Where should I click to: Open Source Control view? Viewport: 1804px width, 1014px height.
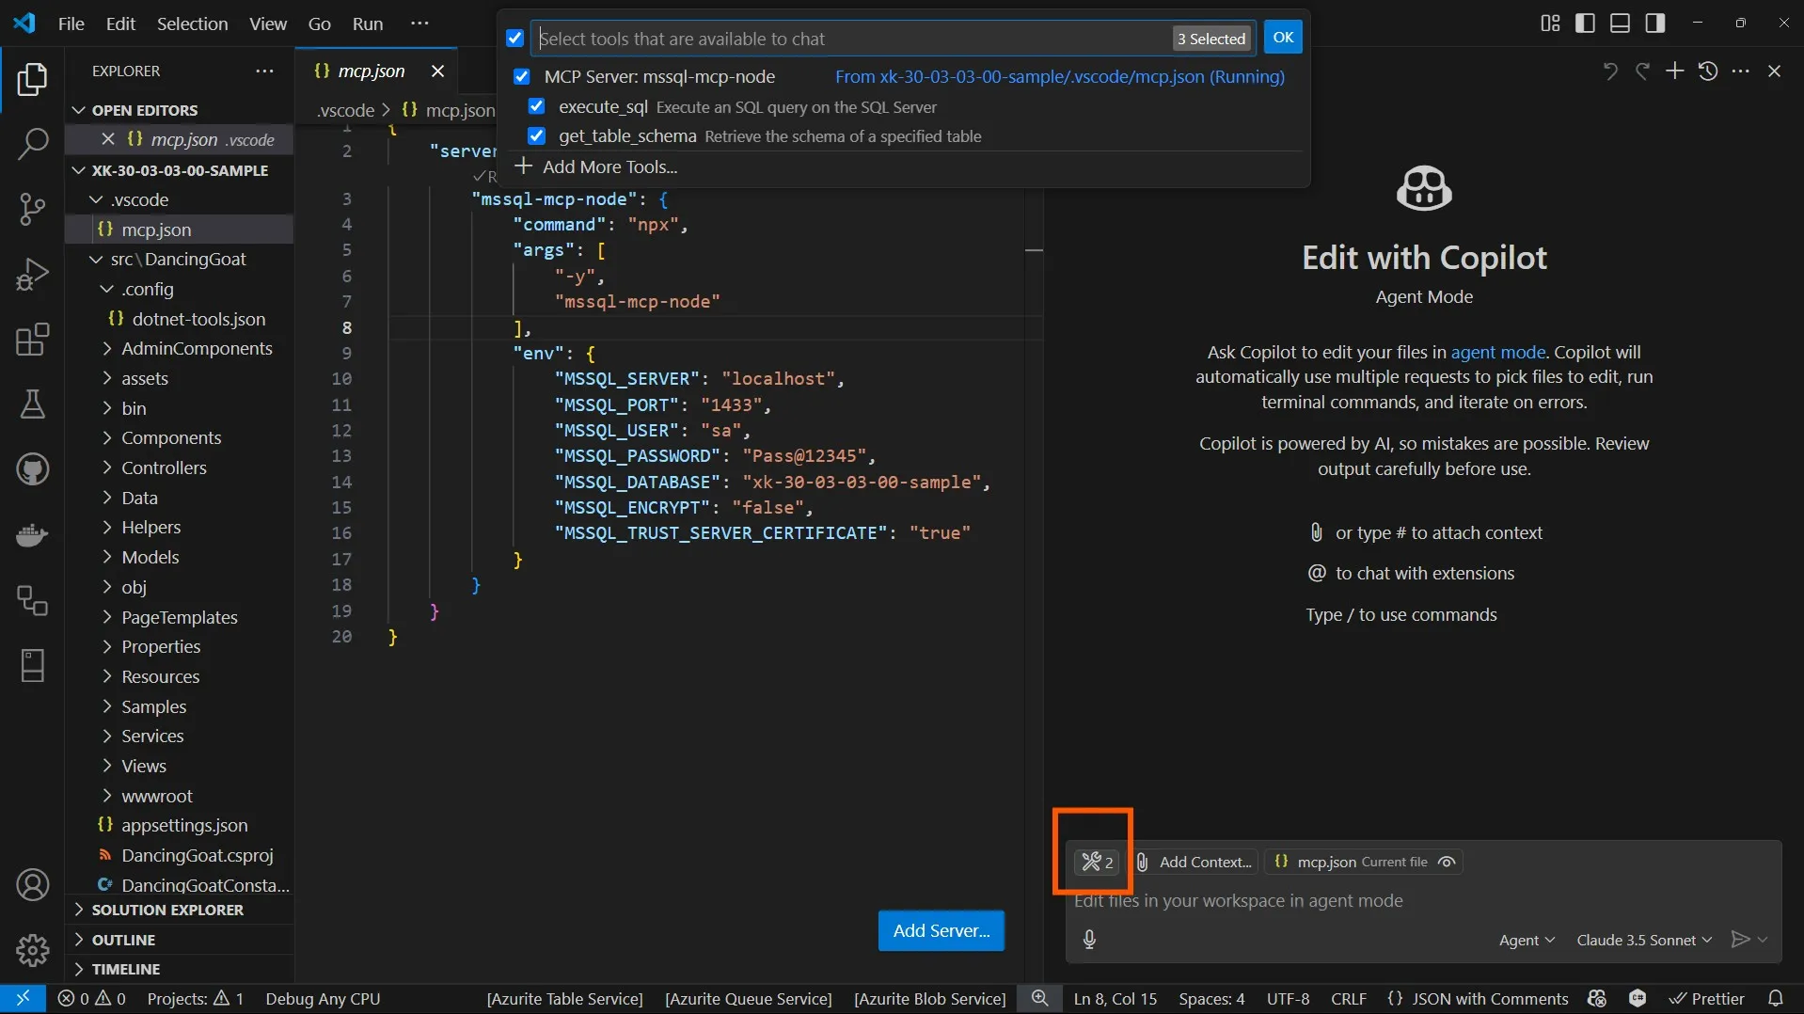32,209
